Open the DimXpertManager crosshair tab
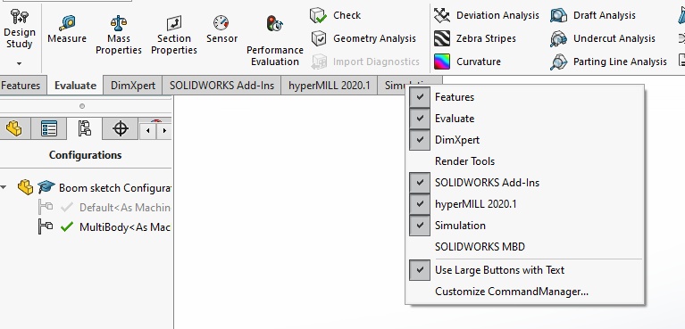The width and height of the screenshot is (685, 329). 121,128
